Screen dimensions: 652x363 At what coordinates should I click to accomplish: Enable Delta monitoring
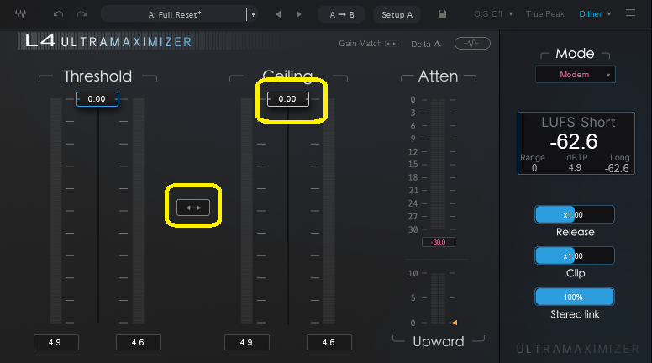coord(427,44)
